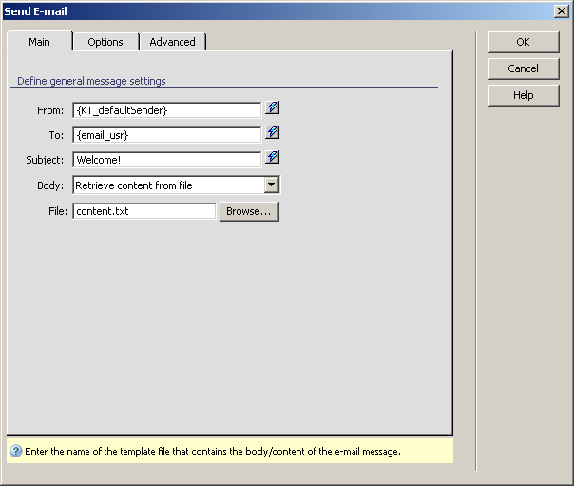574x486 pixels.
Task: Switch to the Main tab
Action: [x=40, y=42]
